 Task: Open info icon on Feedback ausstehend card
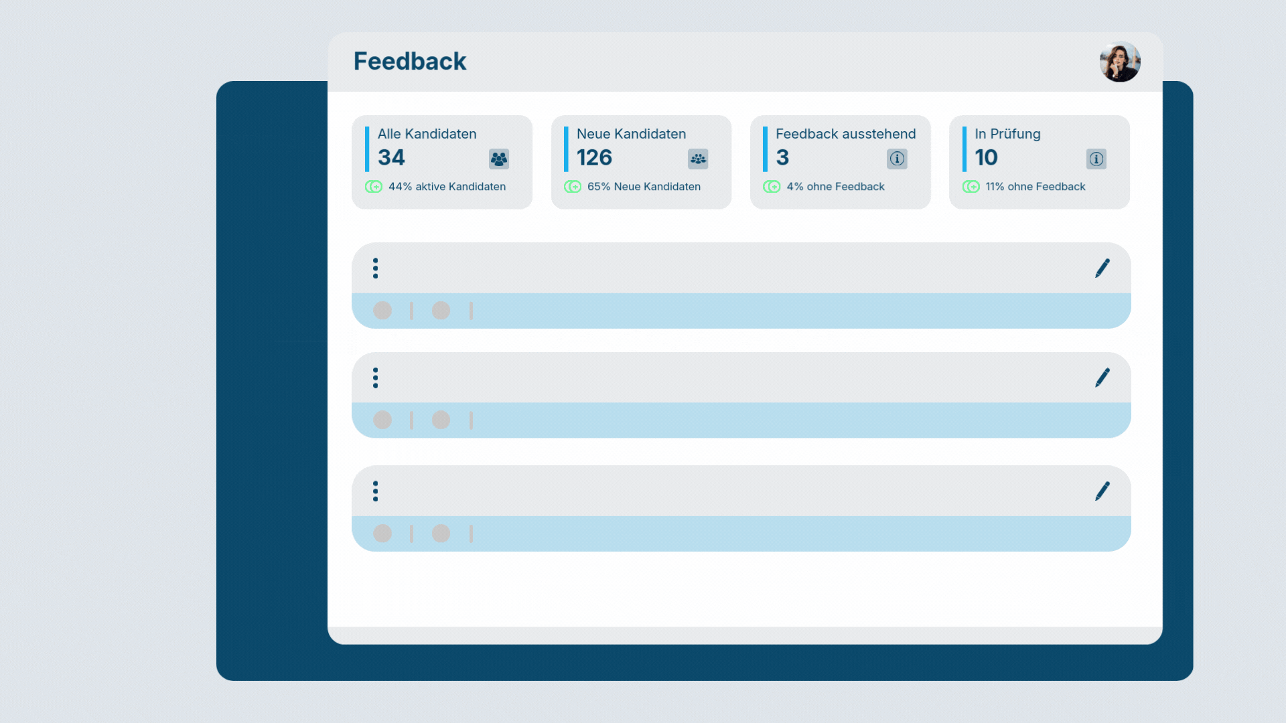[897, 159]
